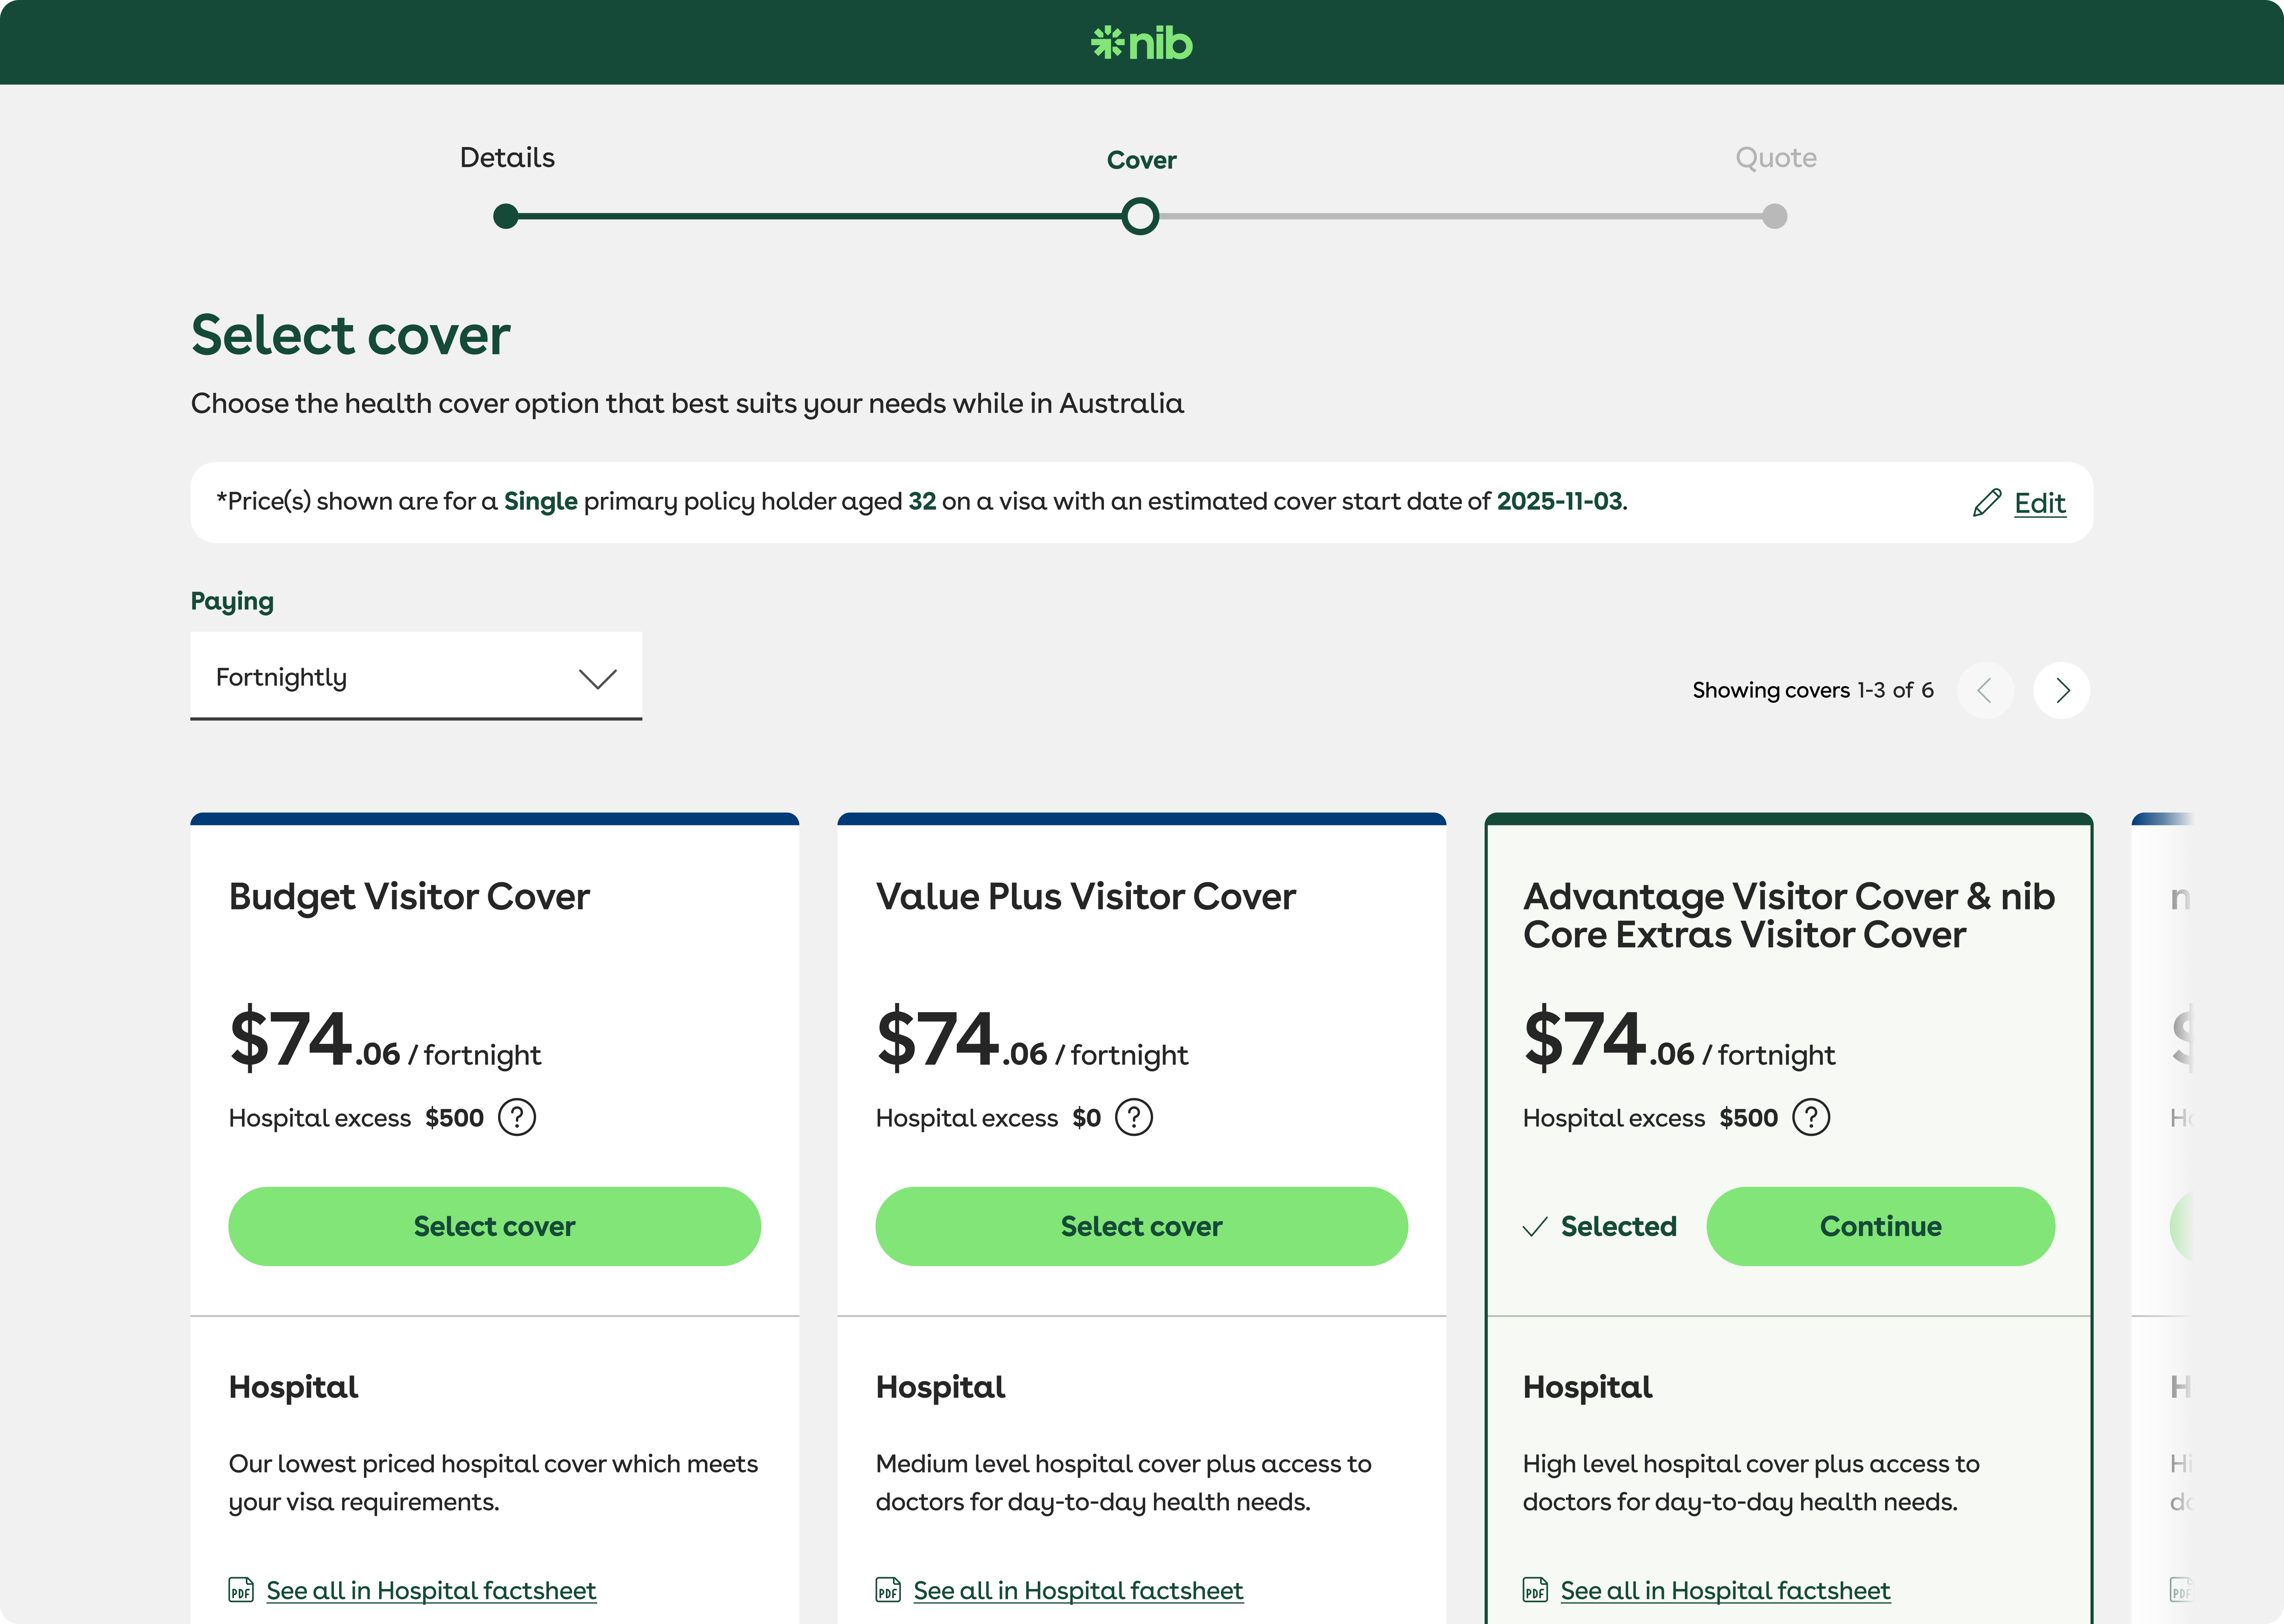Click the left carousel arrow
Image resolution: width=2284 pixels, height=1624 pixels.
tap(1986, 690)
